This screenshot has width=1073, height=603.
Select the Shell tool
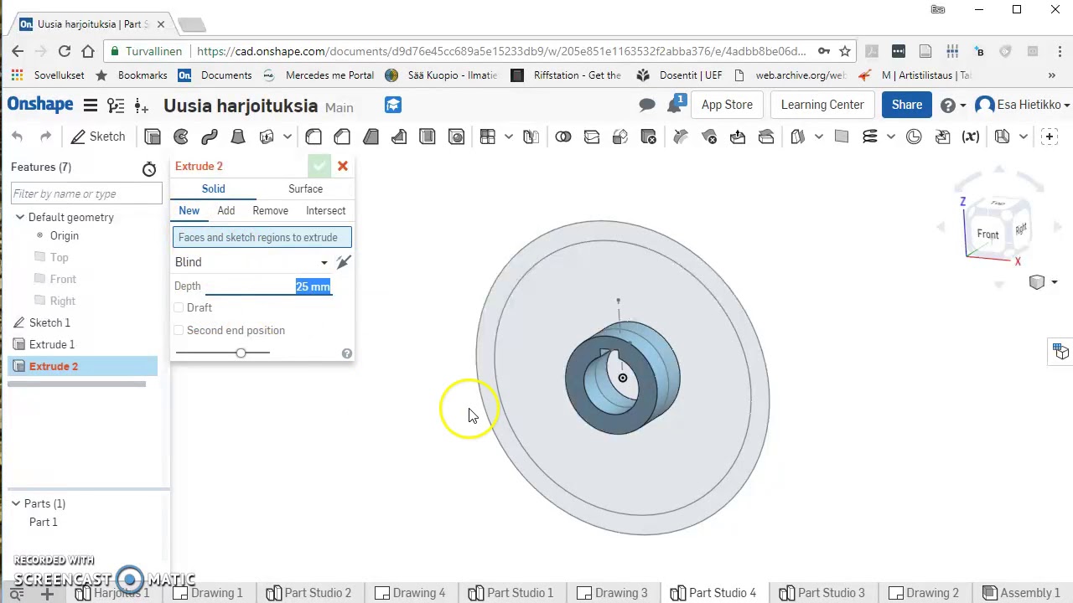[428, 137]
